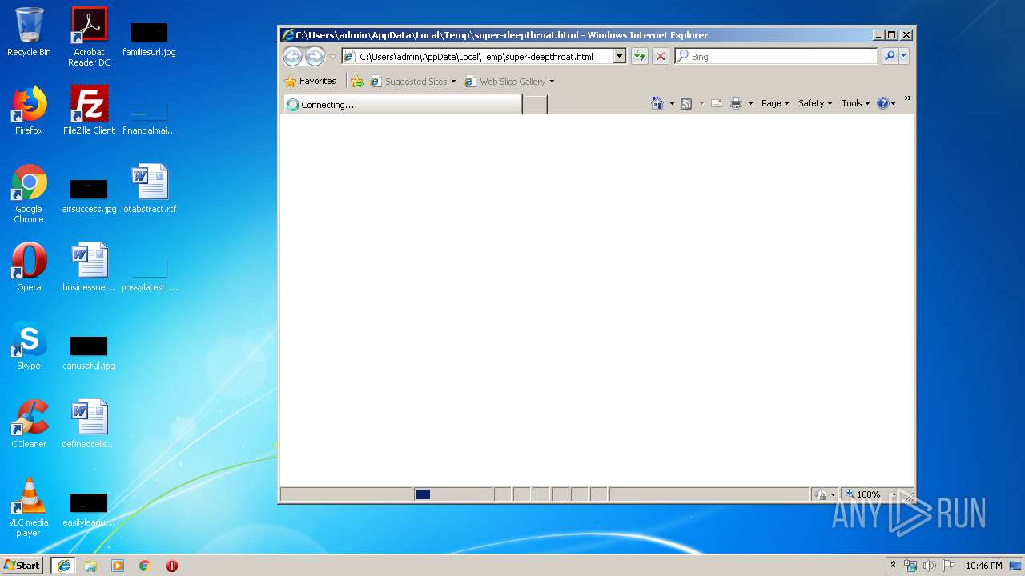Viewport: 1025px width, 576px height.
Task: Click the Bing search box
Action: point(776,56)
